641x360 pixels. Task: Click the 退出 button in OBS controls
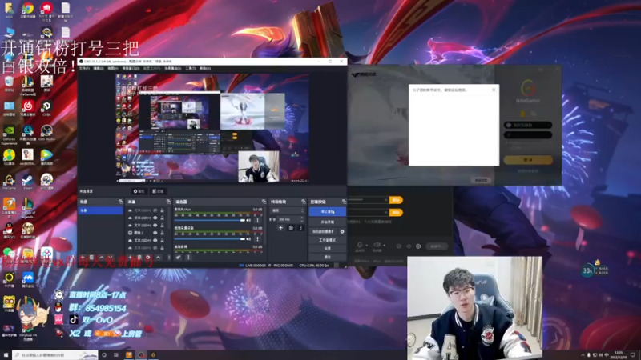(328, 257)
